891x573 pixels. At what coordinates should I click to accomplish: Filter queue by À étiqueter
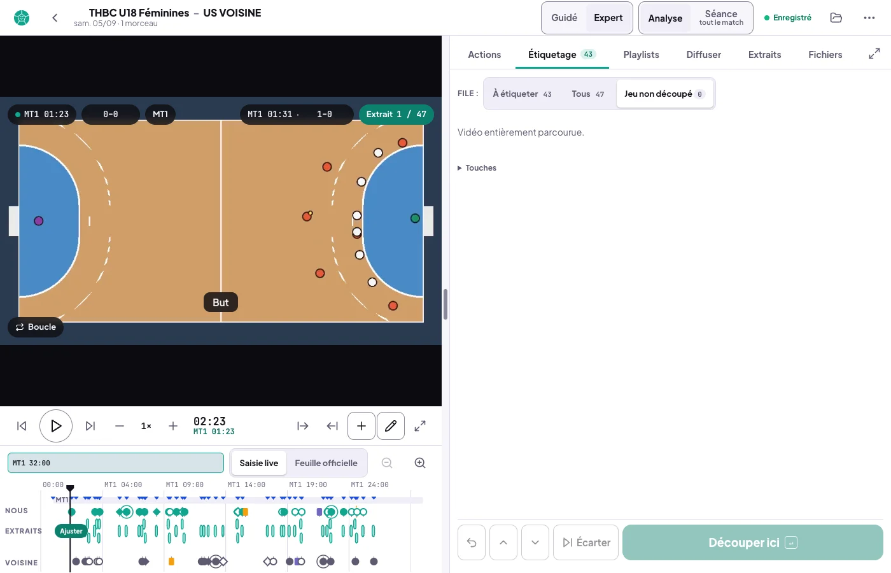coord(523,94)
